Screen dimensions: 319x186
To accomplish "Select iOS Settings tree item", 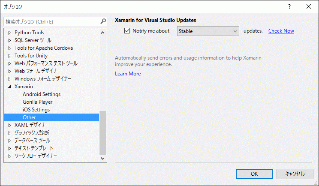I will point(36,110).
